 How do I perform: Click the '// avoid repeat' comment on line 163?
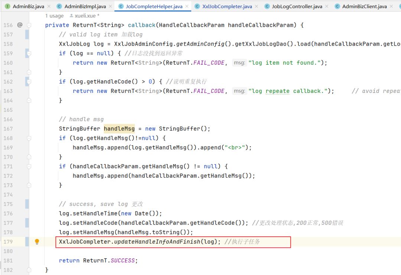(x=376, y=91)
